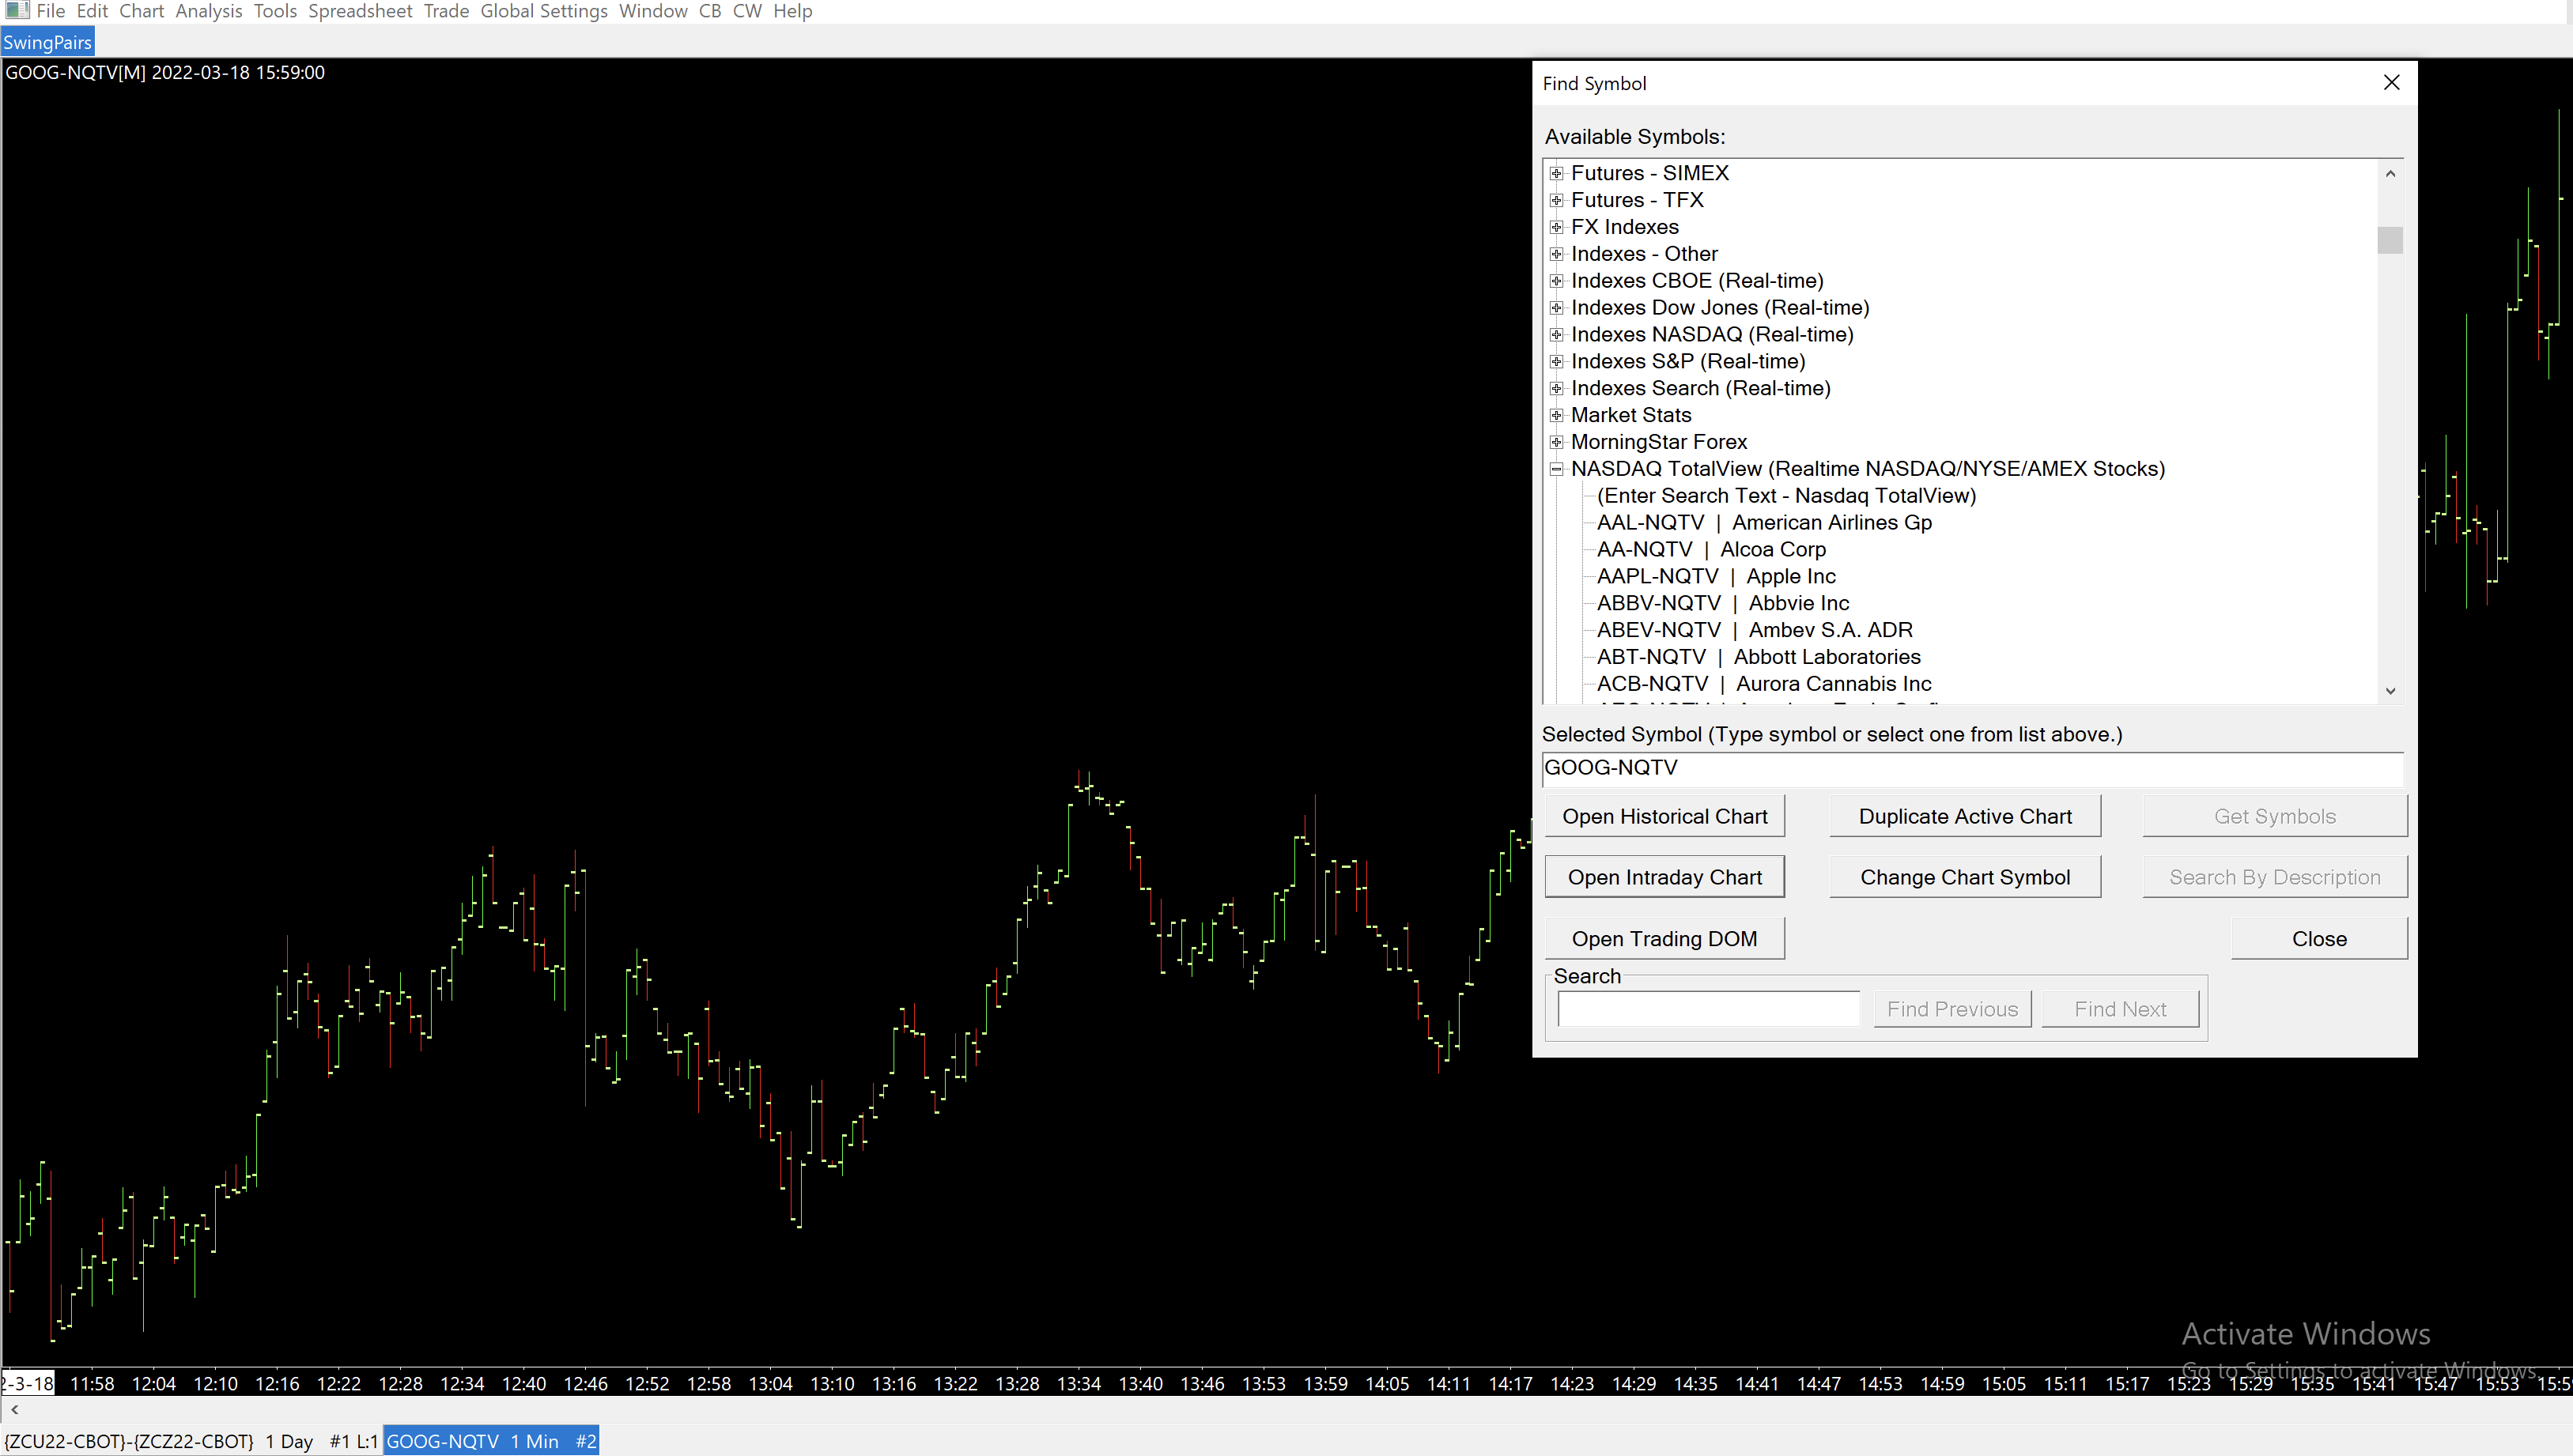2573x1456 pixels.
Task: Collapse the NASDAQ TotalView tree node
Action: pos(1557,469)
